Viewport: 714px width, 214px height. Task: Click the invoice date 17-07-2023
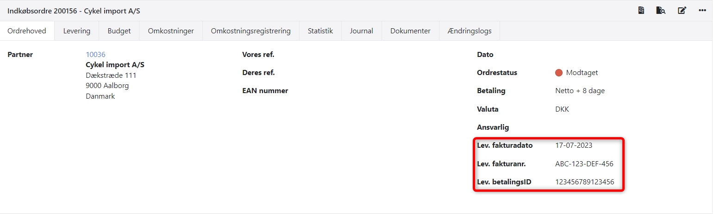point(574,145)
